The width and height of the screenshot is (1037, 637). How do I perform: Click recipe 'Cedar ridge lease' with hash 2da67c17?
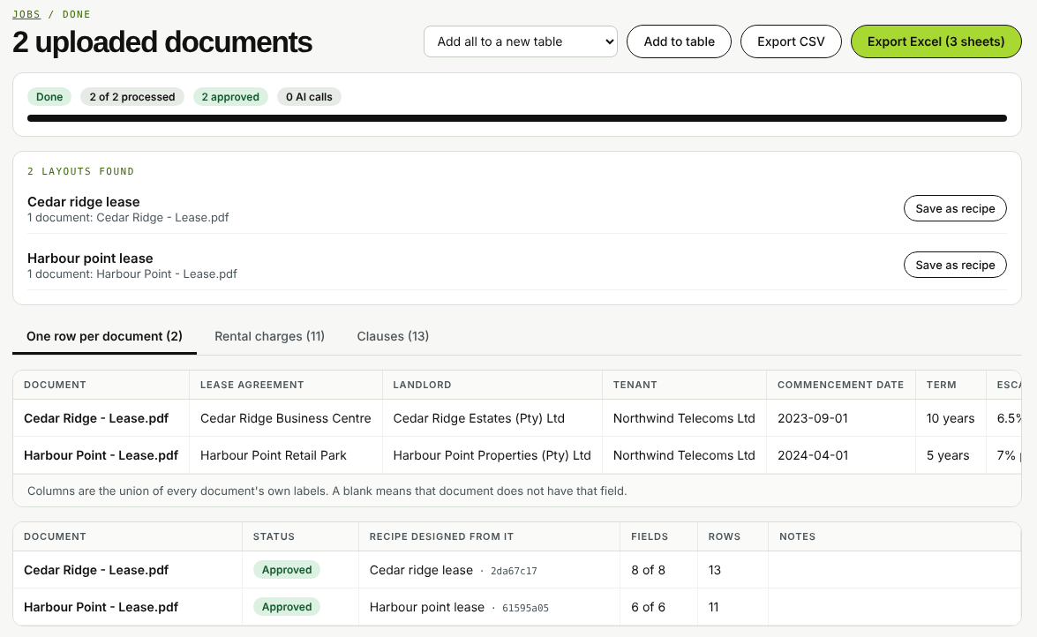(x=453, y=570)
